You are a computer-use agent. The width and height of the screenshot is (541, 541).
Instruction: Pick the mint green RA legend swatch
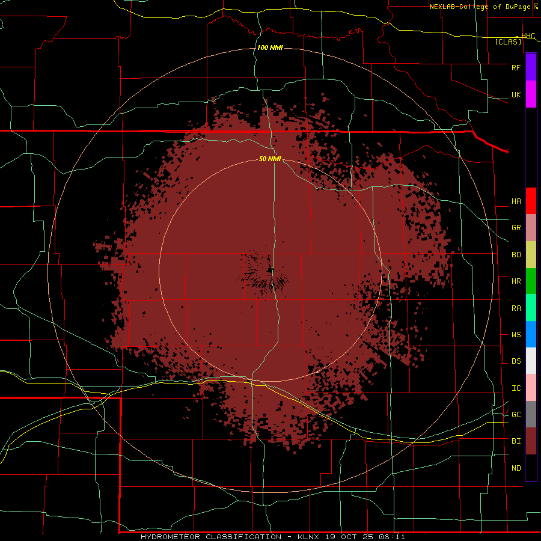[x=531, y=308]
